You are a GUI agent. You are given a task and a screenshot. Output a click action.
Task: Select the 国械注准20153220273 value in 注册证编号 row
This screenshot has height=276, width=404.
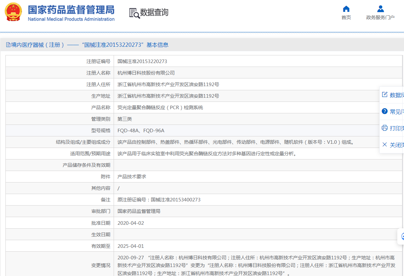[x=142, y=61]
